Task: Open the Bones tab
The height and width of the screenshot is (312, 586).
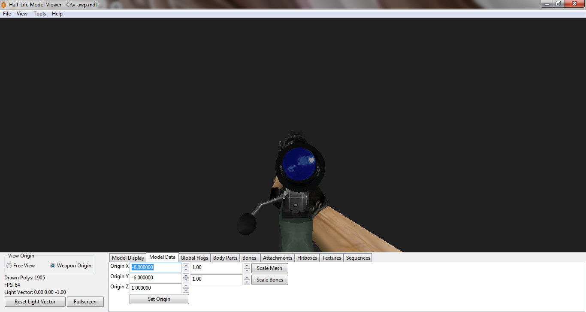Action: point(249,258)
